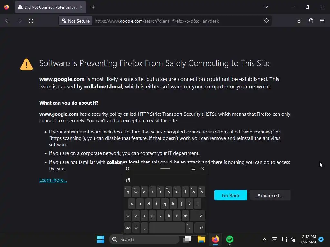Tap the u key

[x=177, y=192]
